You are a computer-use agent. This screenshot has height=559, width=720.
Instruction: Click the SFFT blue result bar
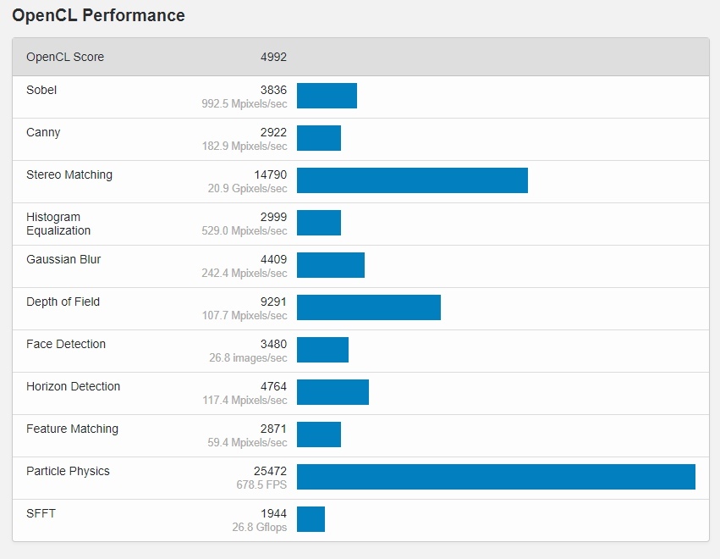[x=311, y=519]
